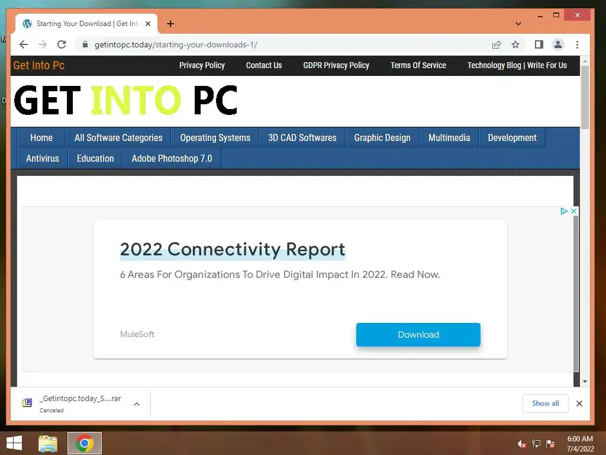Open GDPR Privacy Policy link
This screenshot has height=455, width=606.
pyautogui.click(x=336, y=65)
